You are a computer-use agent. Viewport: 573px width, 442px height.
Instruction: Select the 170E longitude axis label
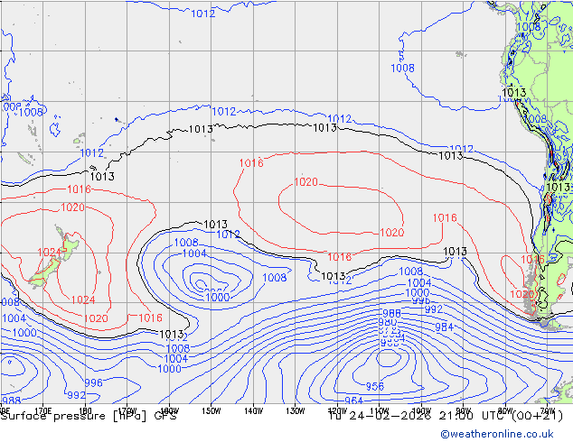pyautogui.click(x=43, y=410)
